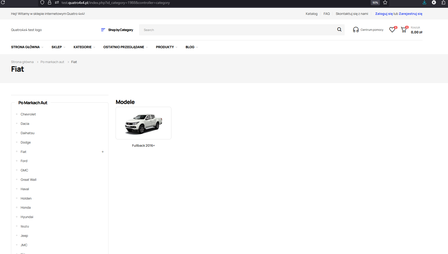Open the browser extensions icon
The width and height of the screenshot is (448, 254).
click(x=443, y=2)
